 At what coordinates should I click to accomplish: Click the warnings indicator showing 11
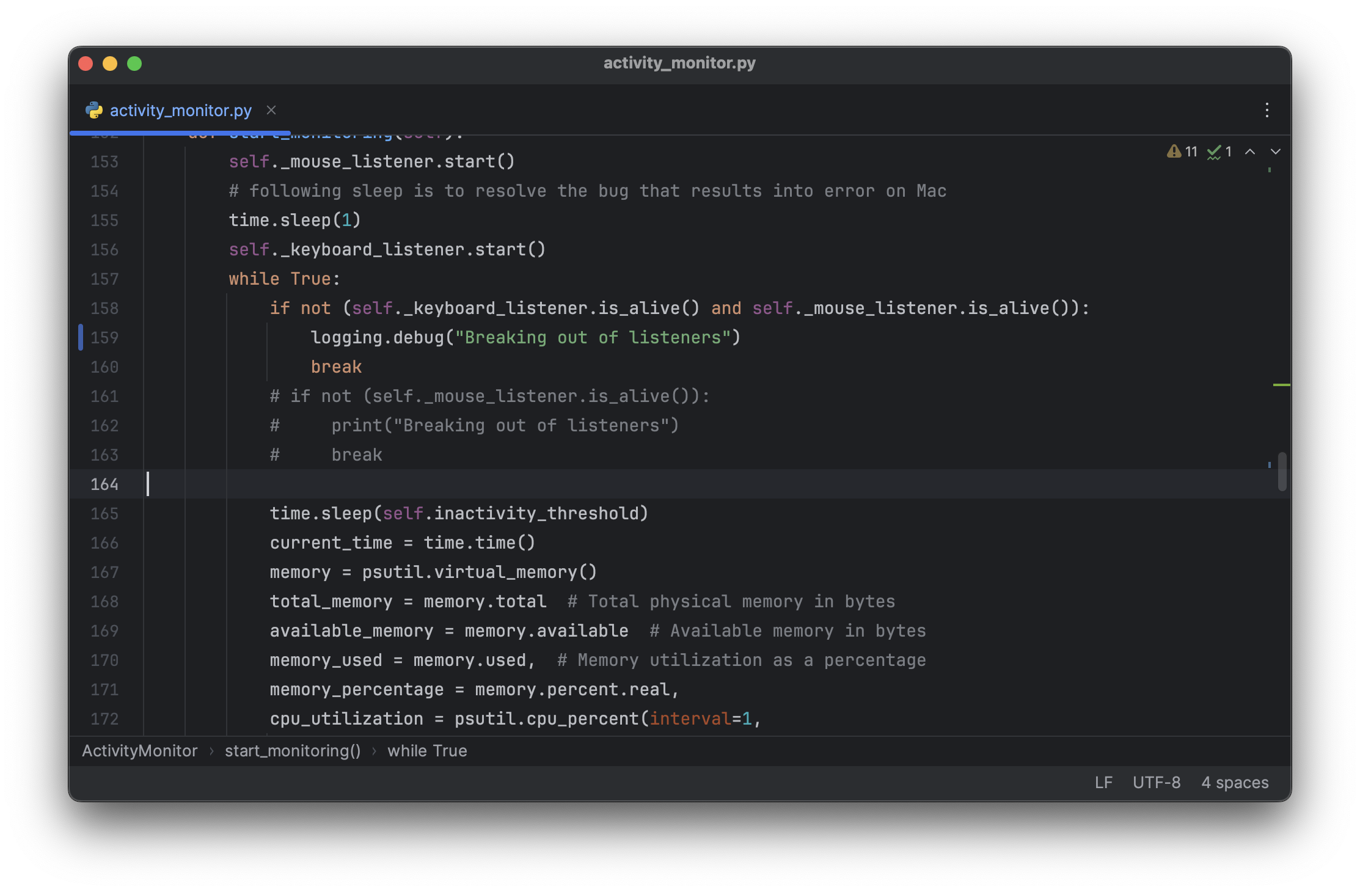[x=1182, y=152]
